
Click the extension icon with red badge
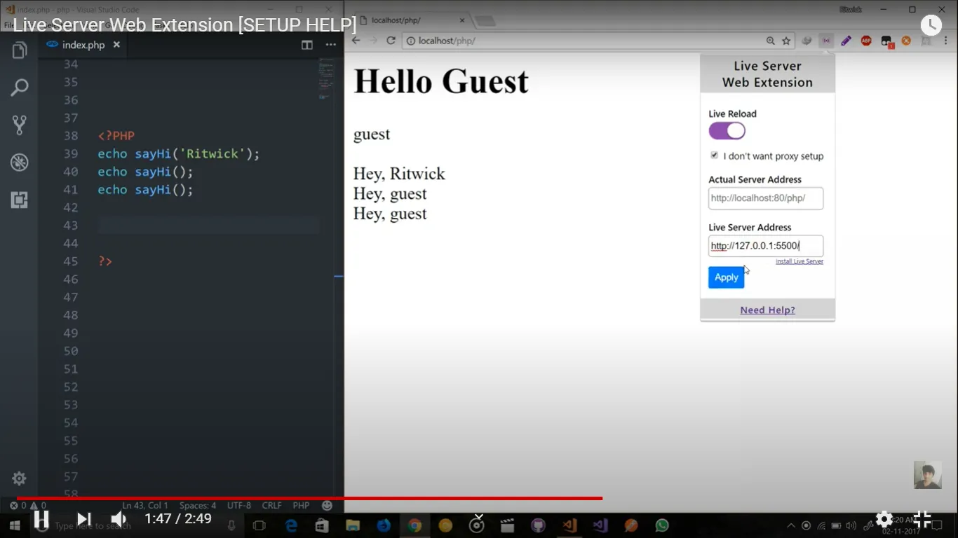coord(886,41)
